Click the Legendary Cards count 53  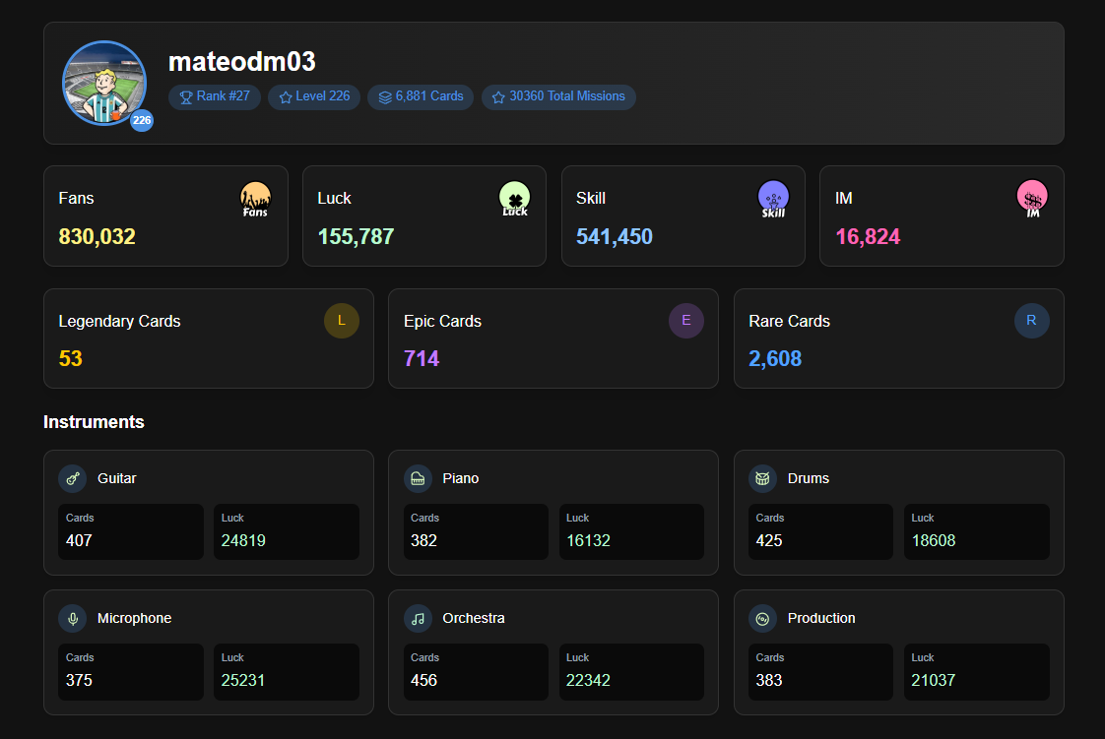coord(71,359)
